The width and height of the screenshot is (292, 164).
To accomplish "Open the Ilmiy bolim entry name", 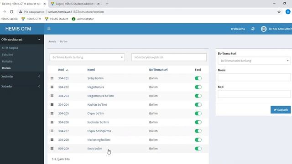I will click(95, 149).
